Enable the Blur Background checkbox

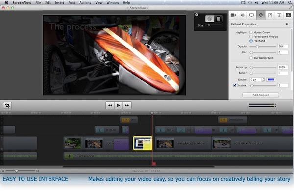(x=251, y=58)
